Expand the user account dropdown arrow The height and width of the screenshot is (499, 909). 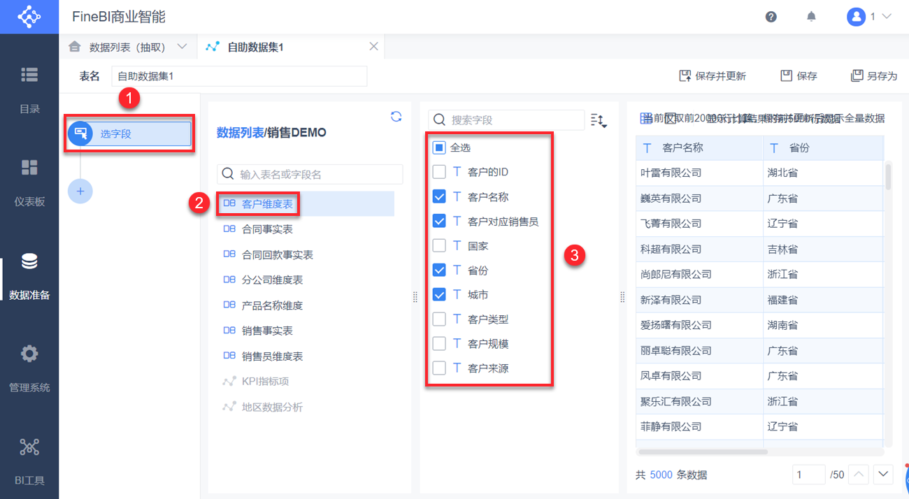click(x=887, y=17)
